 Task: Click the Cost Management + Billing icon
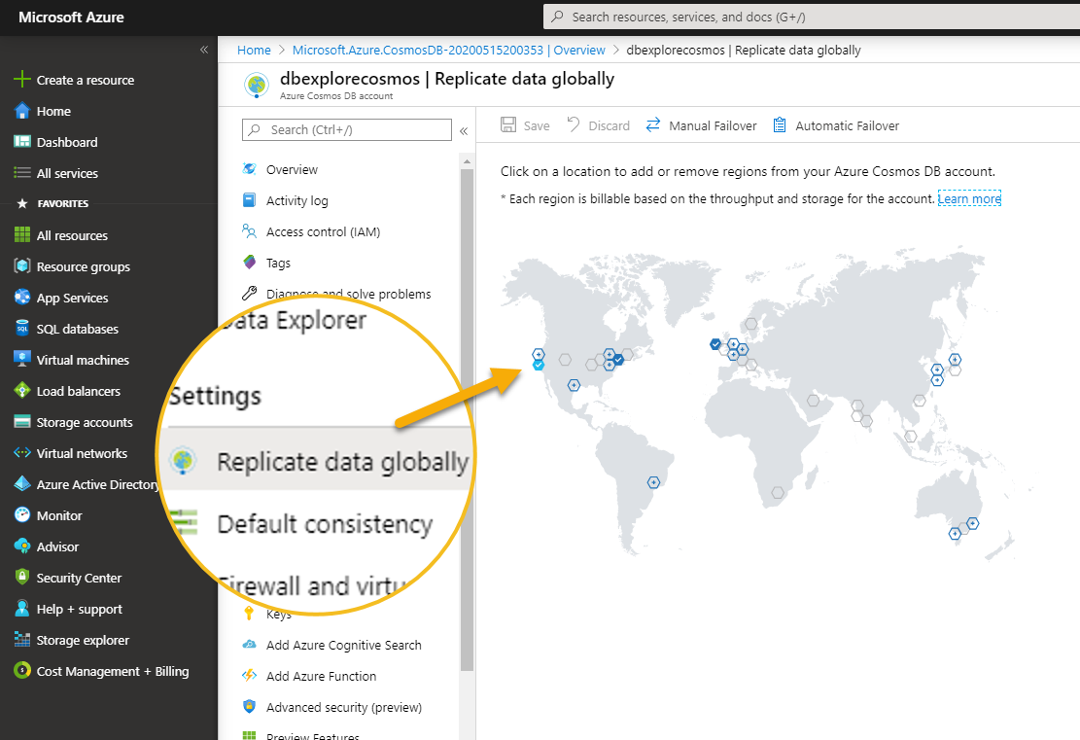click(22, 670)
